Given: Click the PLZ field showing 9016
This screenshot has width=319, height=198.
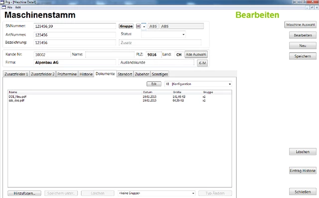Looking at the screenshot, I should [154, 55].
